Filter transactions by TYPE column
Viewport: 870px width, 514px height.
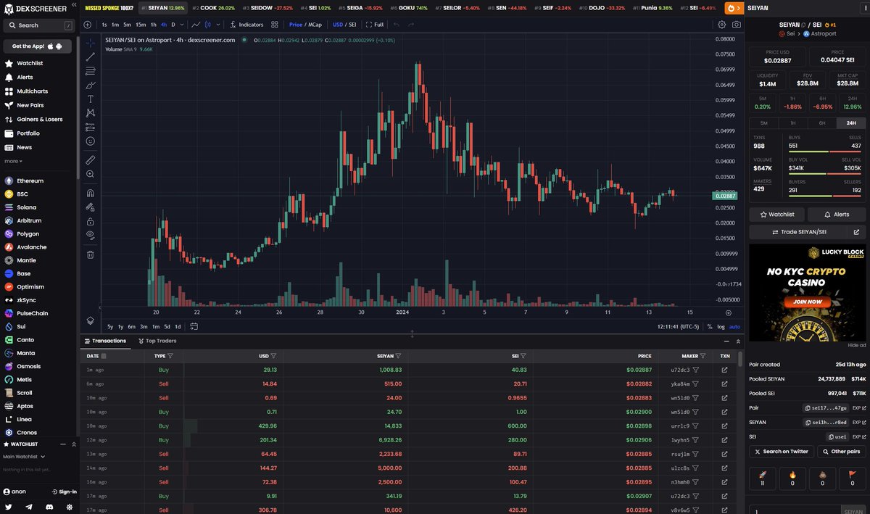coord(170,356)
